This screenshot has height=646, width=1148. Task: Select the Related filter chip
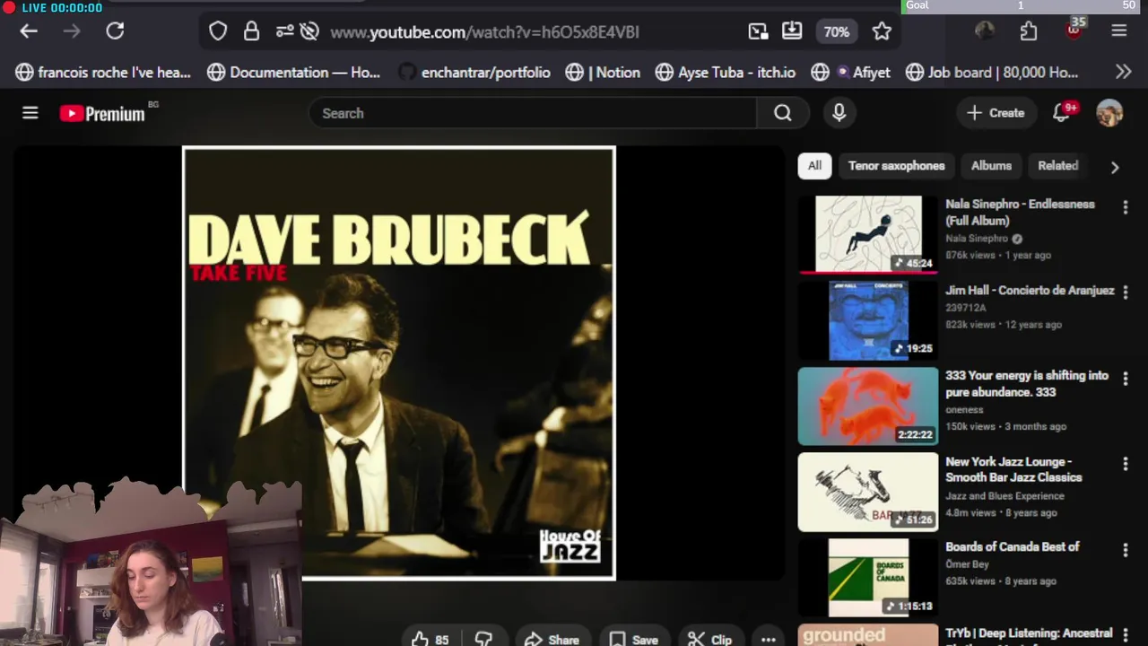[x=1057, y=165]
